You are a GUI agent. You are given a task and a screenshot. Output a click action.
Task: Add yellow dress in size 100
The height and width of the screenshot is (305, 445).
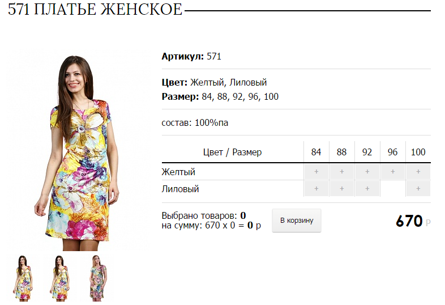pyautogui.click(x=418, y=172)
